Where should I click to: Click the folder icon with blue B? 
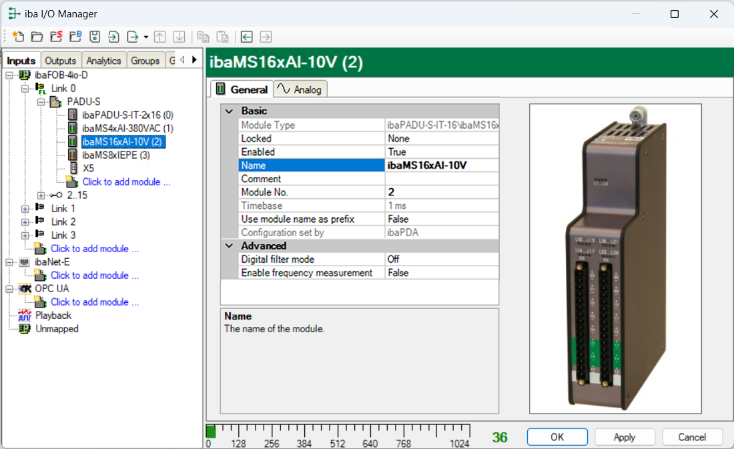(75, 37)
